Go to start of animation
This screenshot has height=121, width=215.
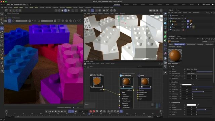click(46, 111)
